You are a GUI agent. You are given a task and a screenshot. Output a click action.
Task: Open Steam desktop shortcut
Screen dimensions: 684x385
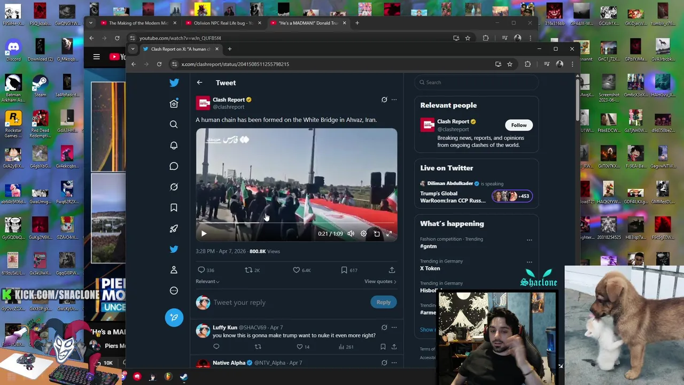point(40,86)
